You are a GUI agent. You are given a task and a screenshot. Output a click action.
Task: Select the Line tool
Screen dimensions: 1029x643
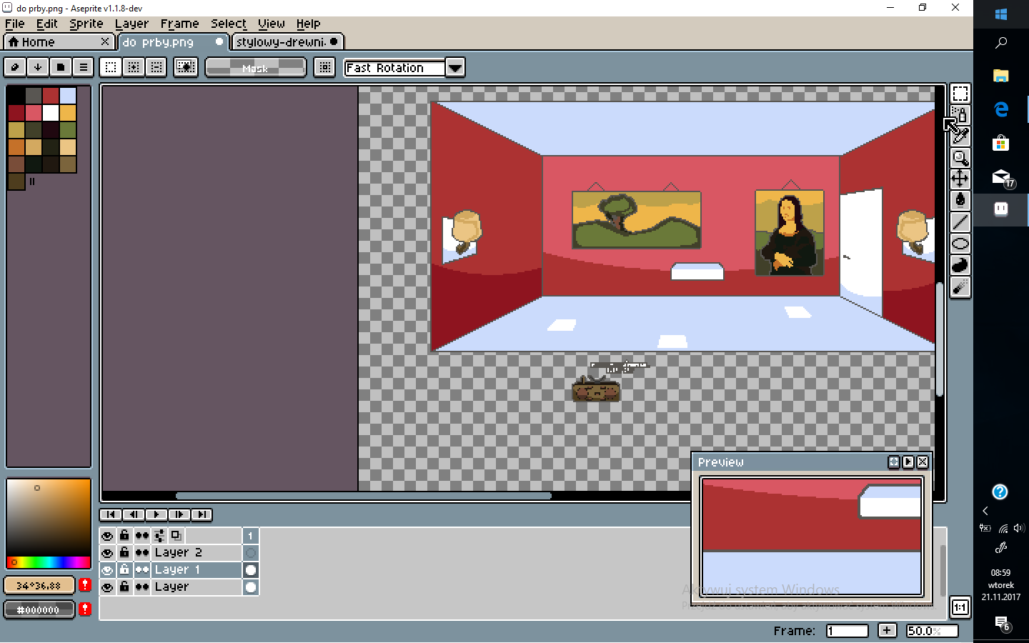[x=960, y=222]
